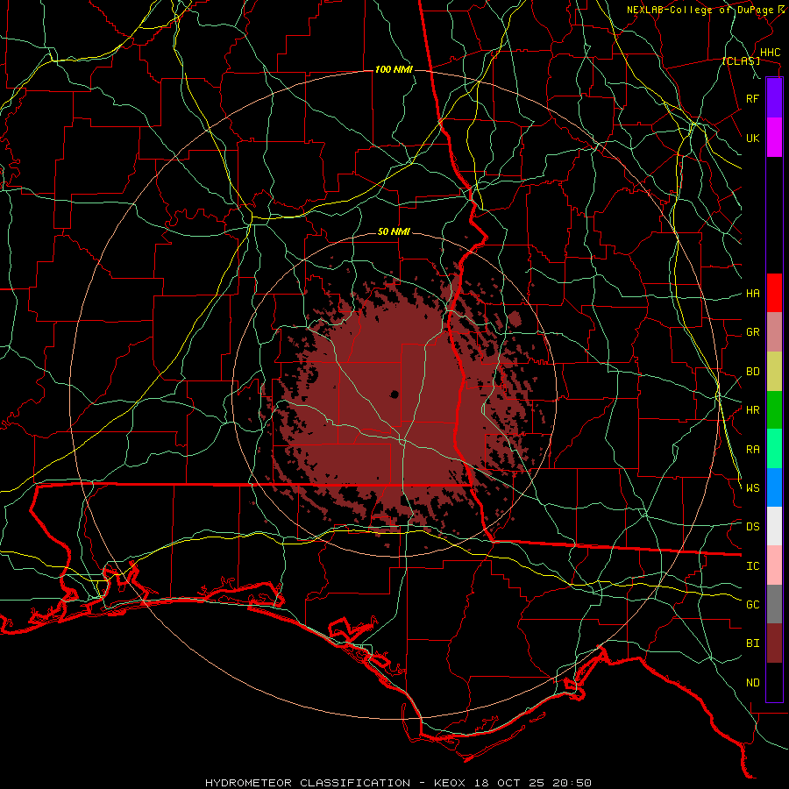Viewport: 789px width, 789px height.
Task: Click the RA legend label
Action: pos(752,450)
